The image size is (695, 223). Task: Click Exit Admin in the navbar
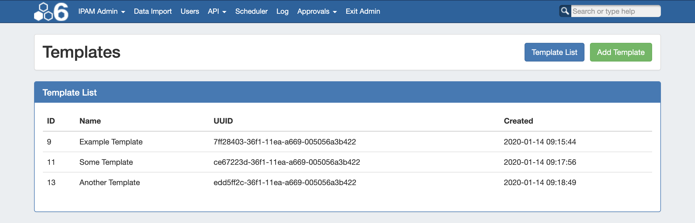(x=363, y=12)
